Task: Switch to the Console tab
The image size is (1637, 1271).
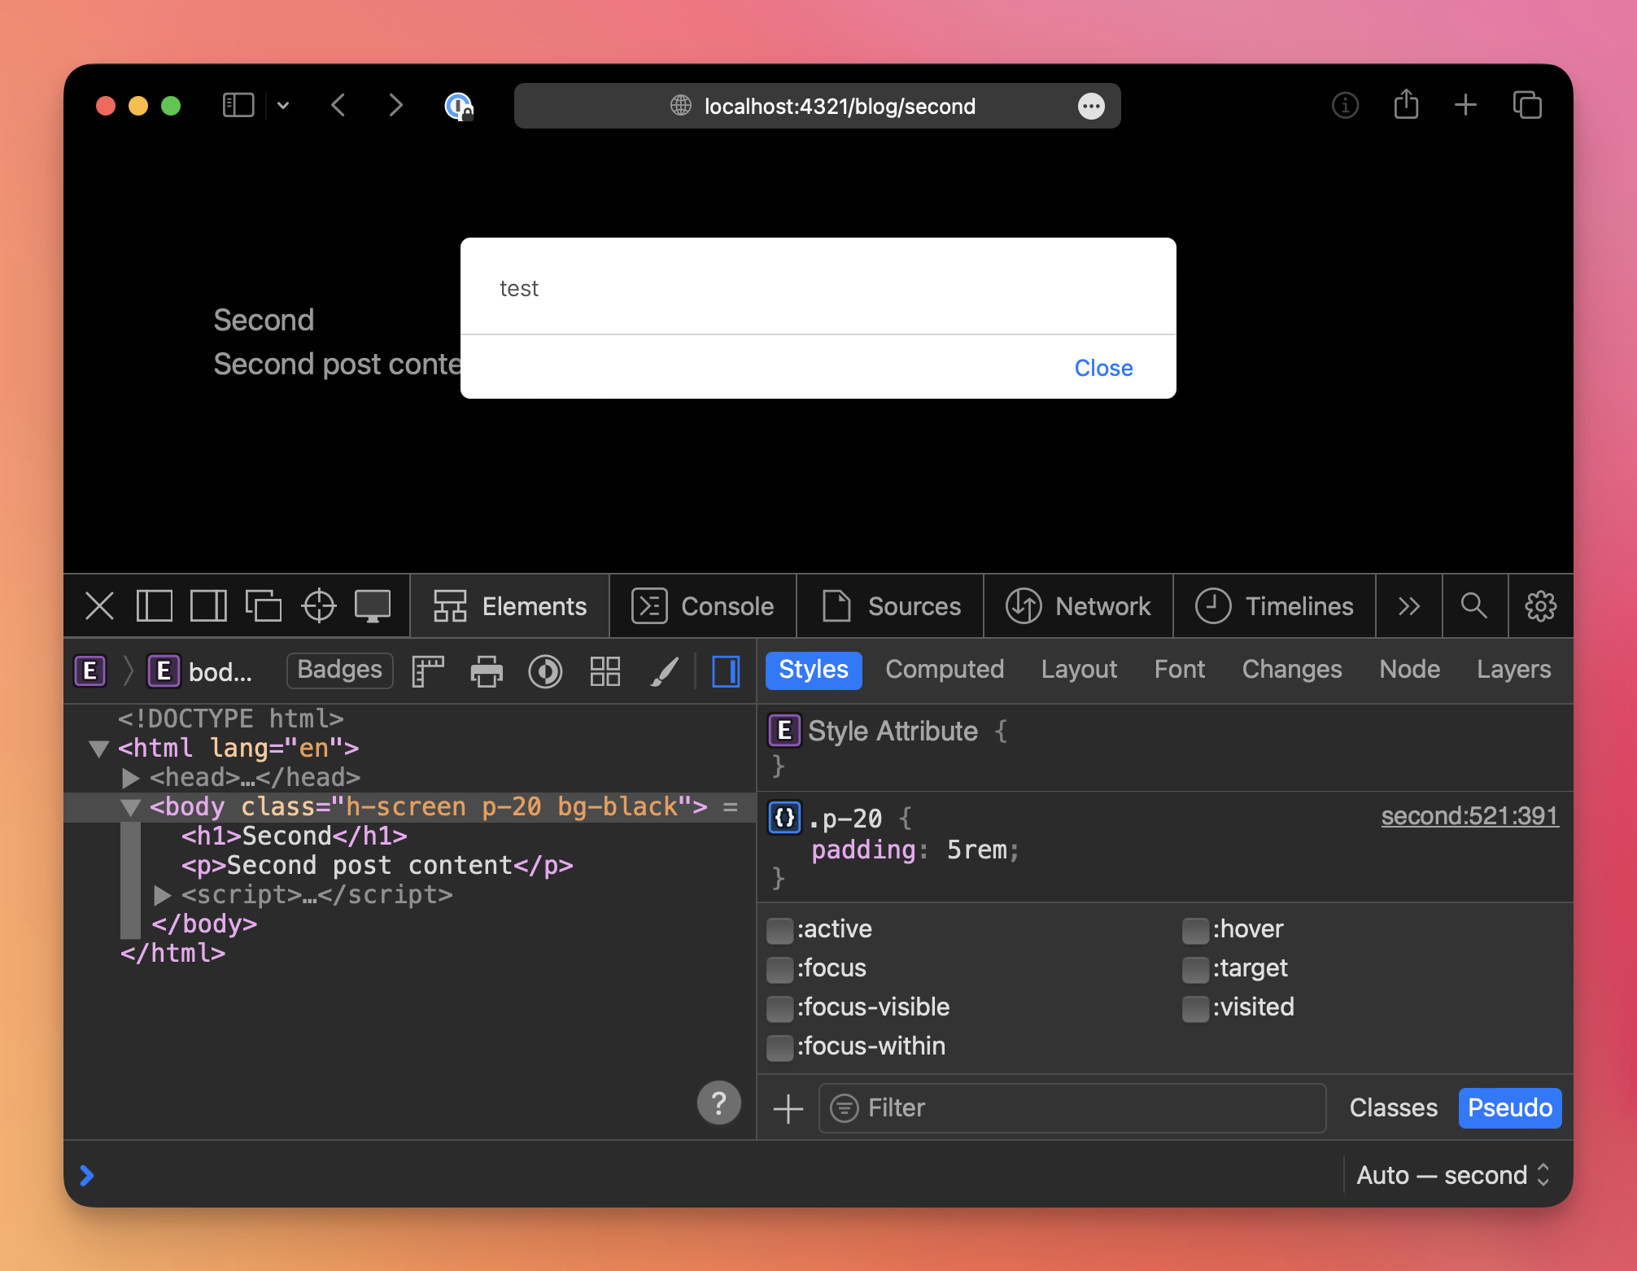Action: coord(703,606)
